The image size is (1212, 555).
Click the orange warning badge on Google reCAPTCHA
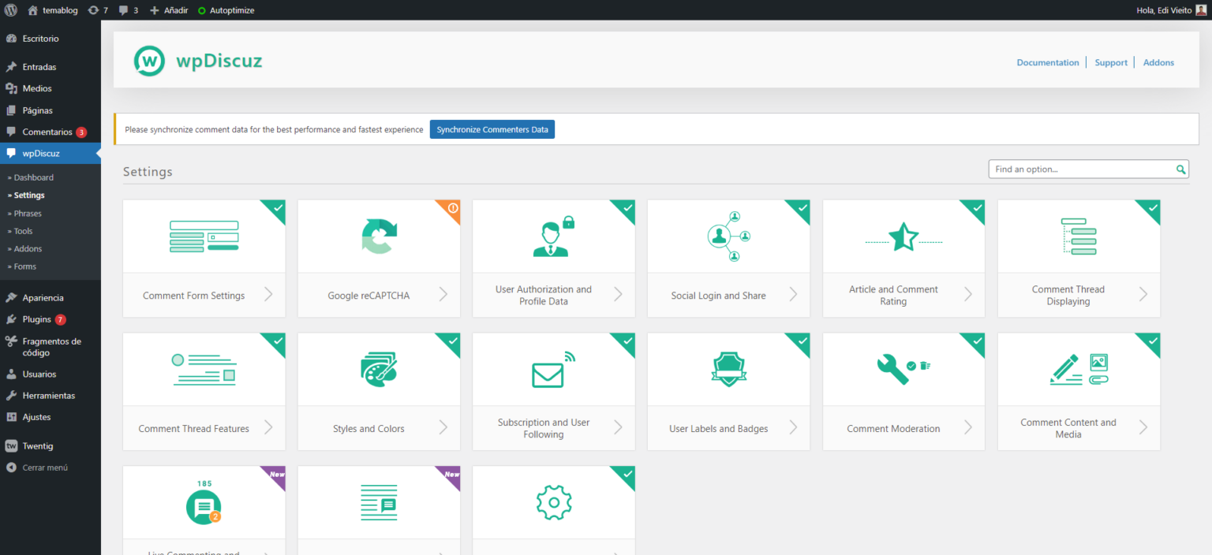pyautogui.click(x=452, y=208)
